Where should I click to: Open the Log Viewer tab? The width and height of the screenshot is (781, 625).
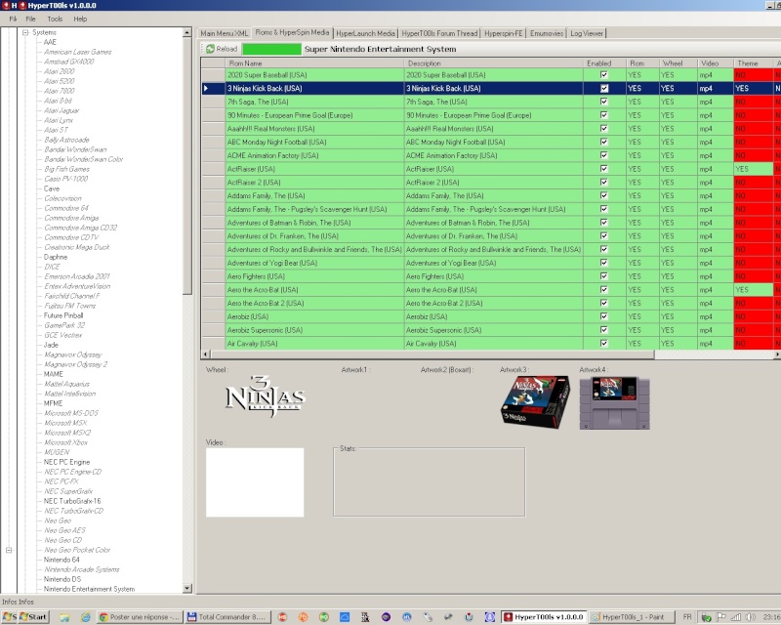tap(587, 33)
